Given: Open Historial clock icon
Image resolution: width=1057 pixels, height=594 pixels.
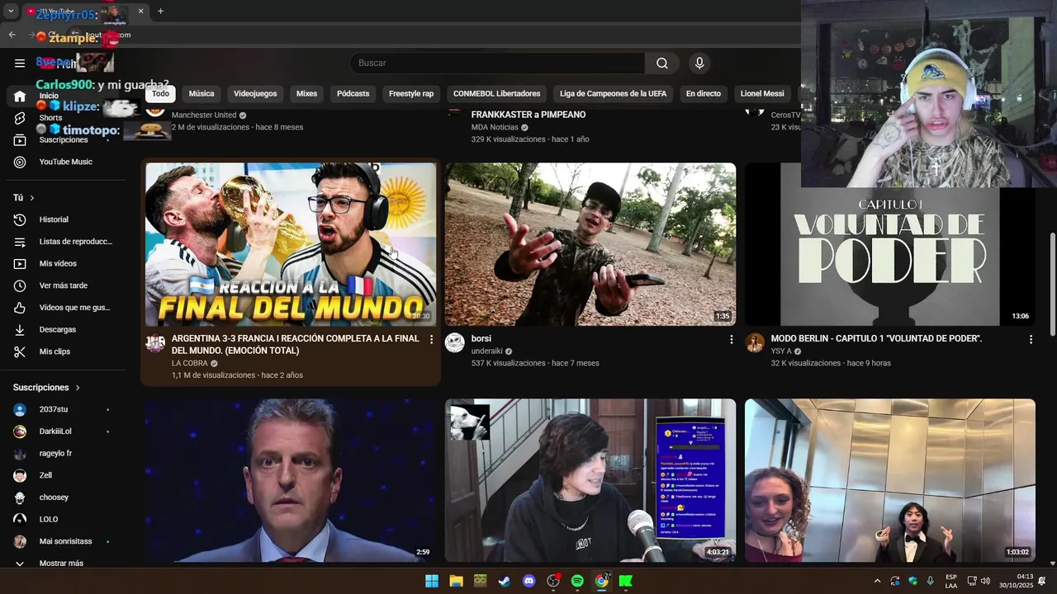Looking at the screenshot, I should 20,219.
